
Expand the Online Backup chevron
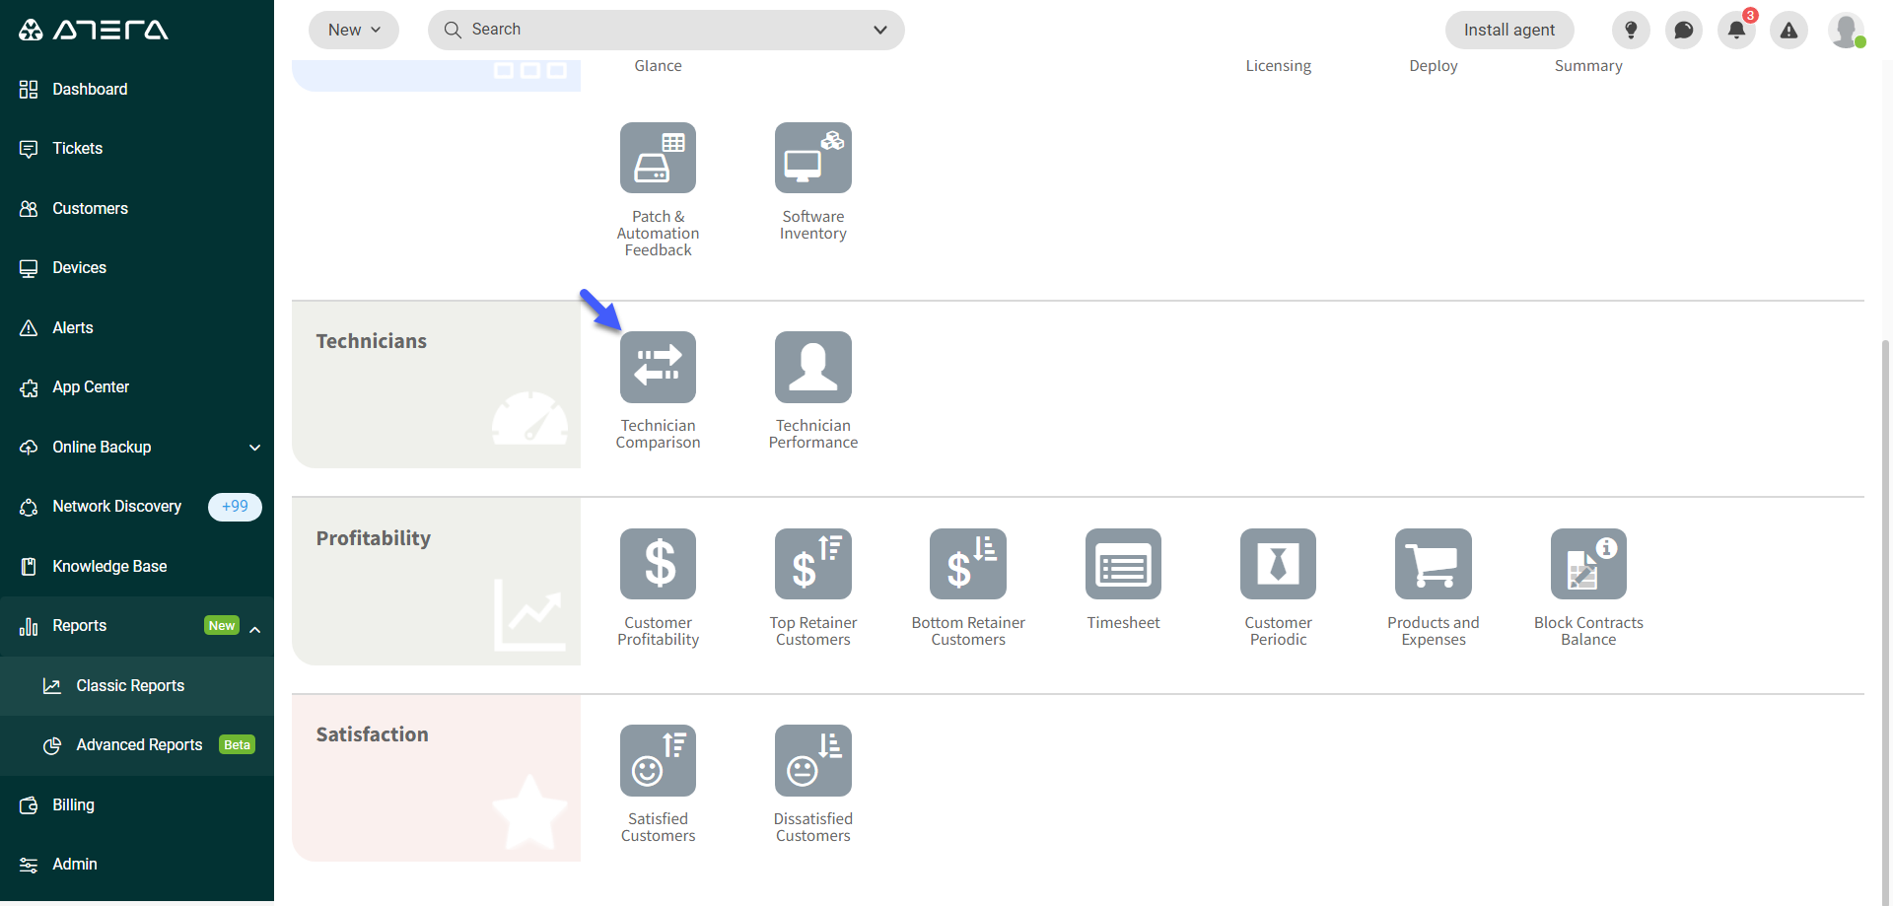(x=255, y=448)
